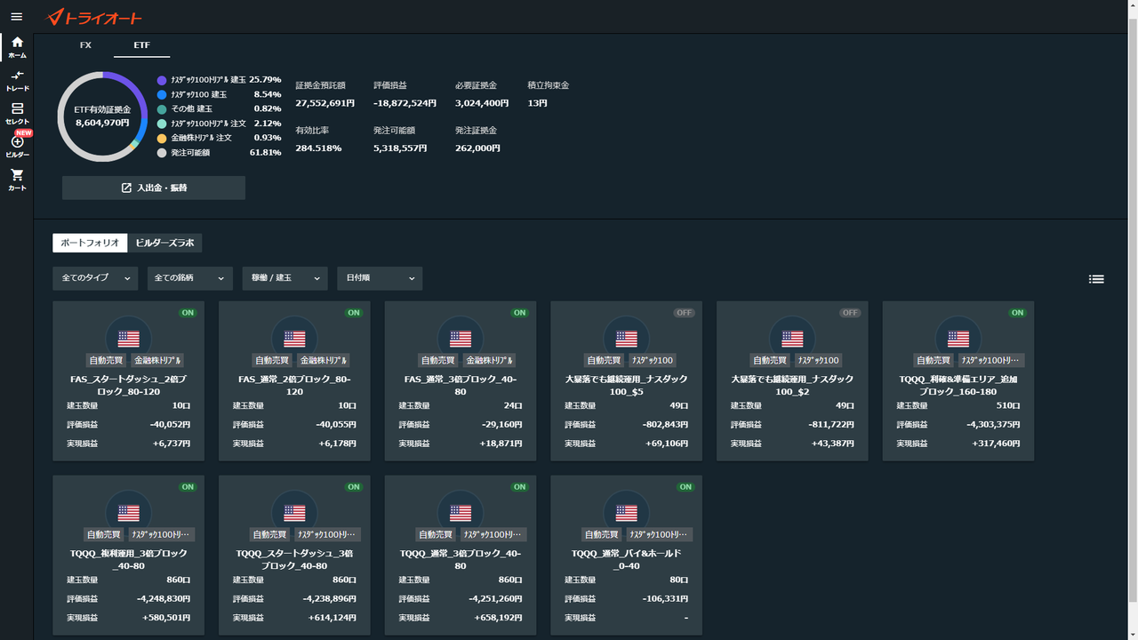The image size is (1138, 640).
Task: Toggle ON badge of FAS_通常_3倍ブロック card
Action: [519, 313]
